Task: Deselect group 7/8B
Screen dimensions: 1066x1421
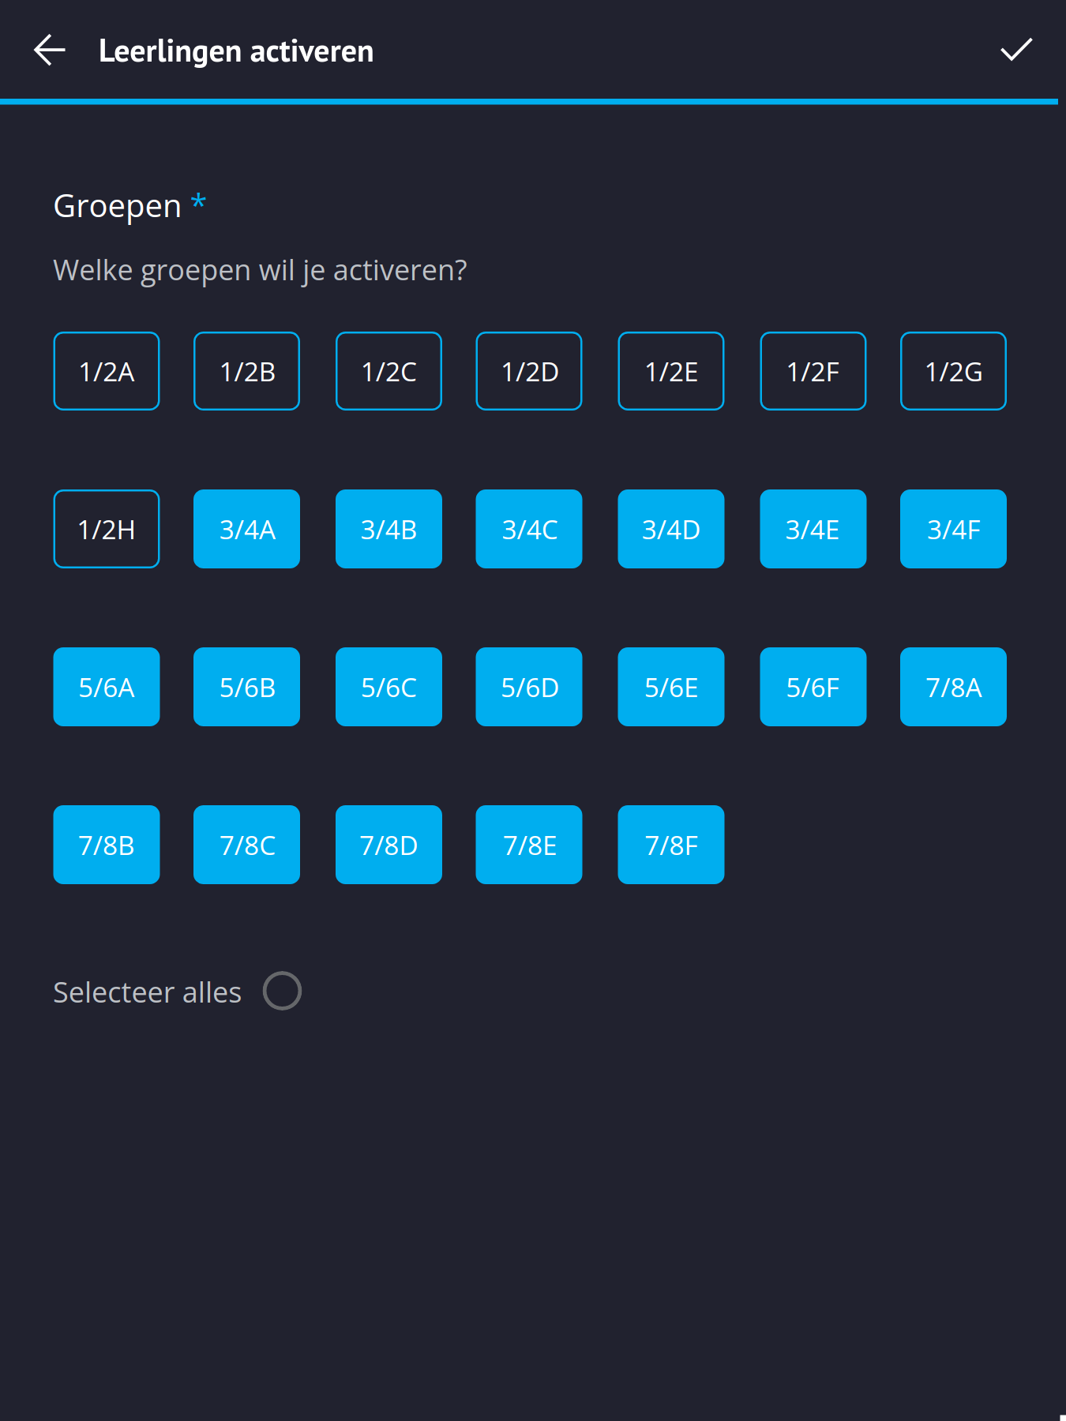Action: (x=106, y=844)
